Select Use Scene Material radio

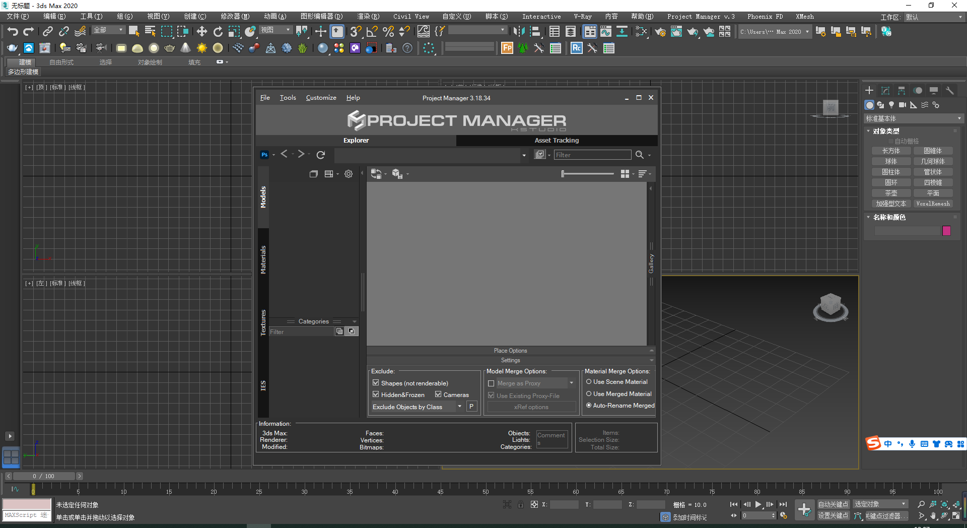click(589, 382)
